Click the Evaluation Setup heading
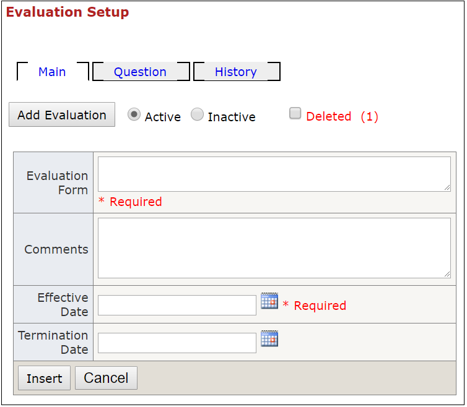The width and height of the screenshot is (467, 407). (x=68, y=12)
